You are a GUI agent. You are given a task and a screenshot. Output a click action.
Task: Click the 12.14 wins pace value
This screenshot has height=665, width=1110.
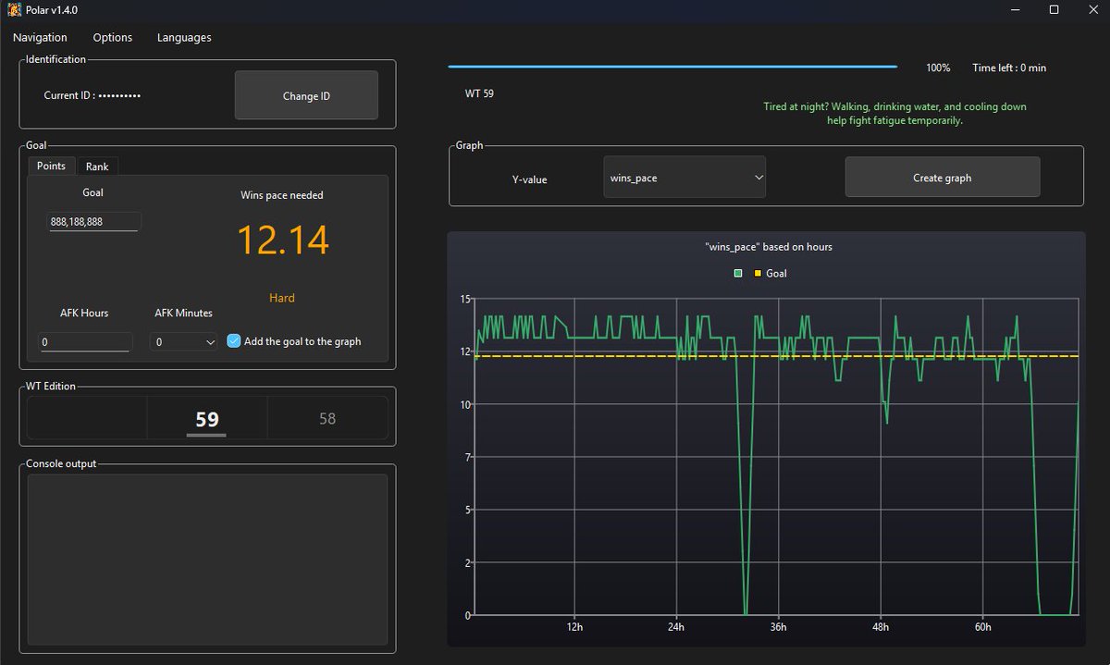283,240
